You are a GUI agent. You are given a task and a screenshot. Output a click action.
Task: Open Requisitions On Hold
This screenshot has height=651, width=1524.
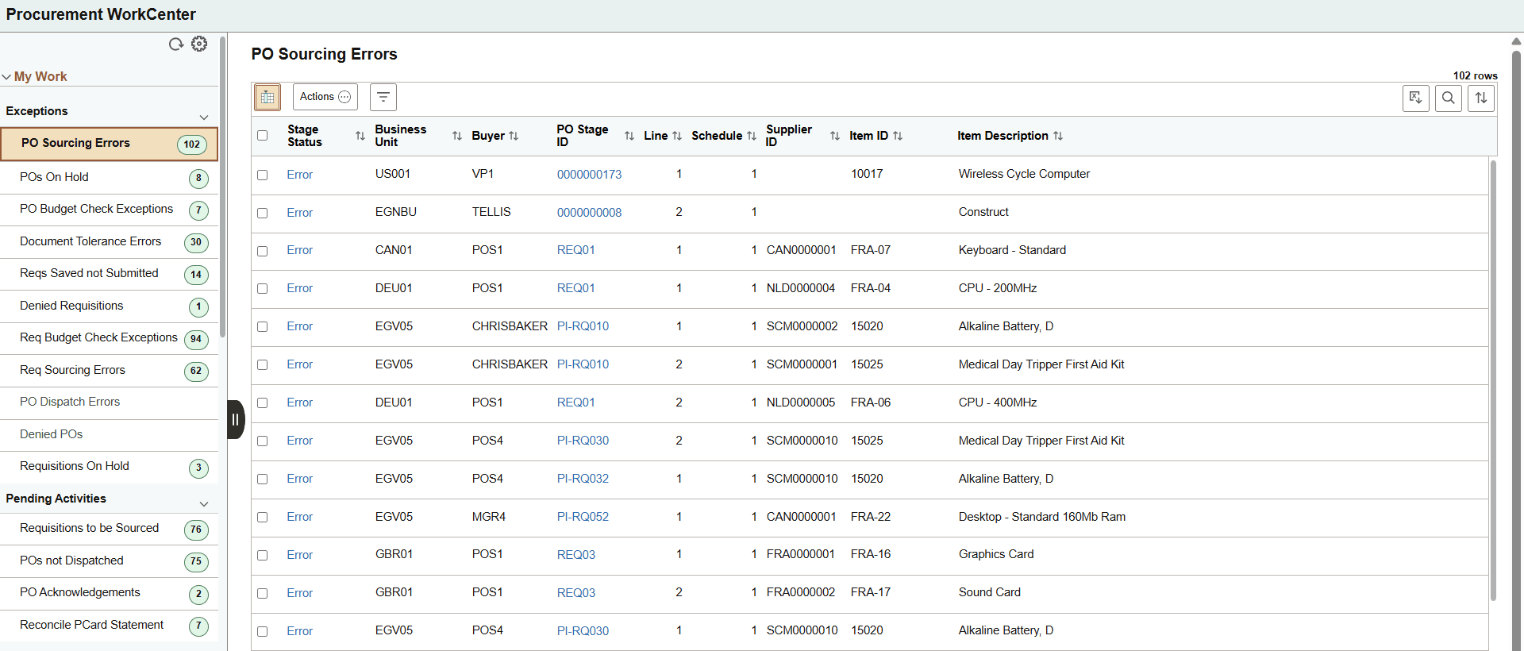pos(109,467)
